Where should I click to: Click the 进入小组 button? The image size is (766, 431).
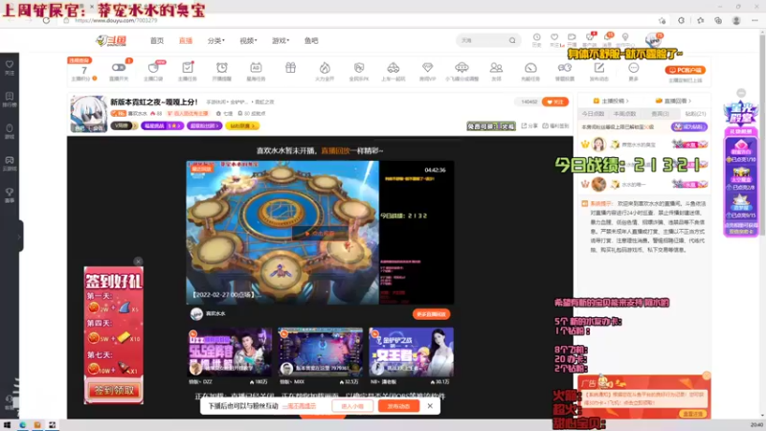[x=352, y=406]
